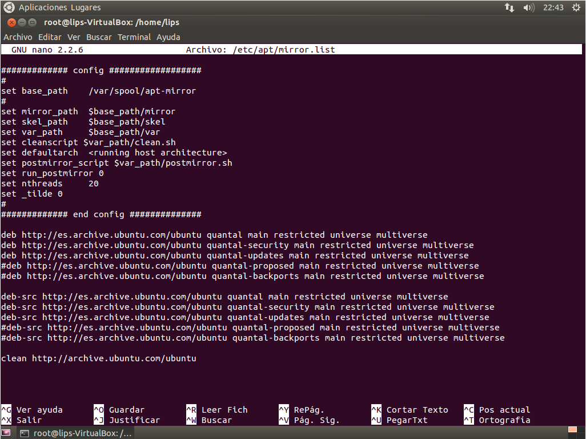Open the sound volume indicator

pos(528,7)
